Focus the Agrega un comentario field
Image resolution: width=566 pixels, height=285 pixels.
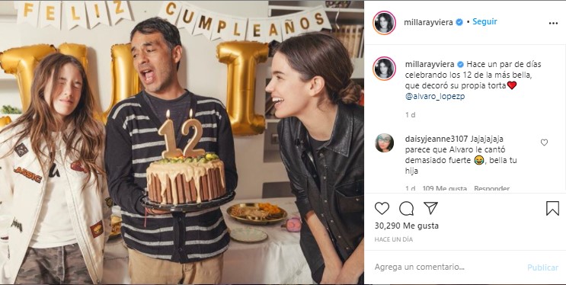pos(448,267)
